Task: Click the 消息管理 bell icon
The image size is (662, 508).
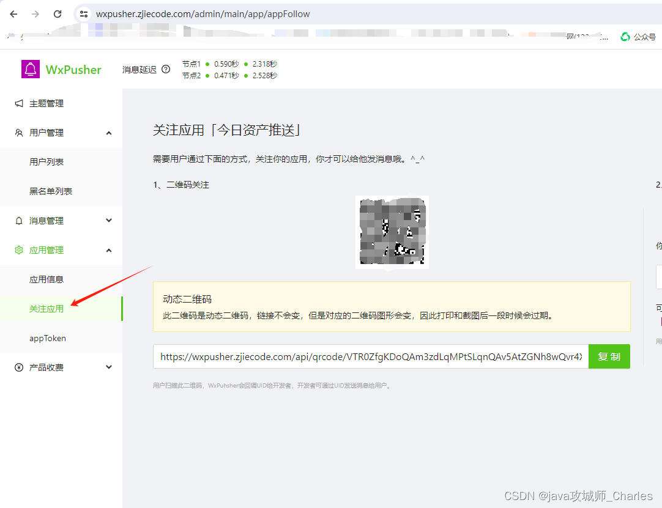Action: (x=19, y=221)
